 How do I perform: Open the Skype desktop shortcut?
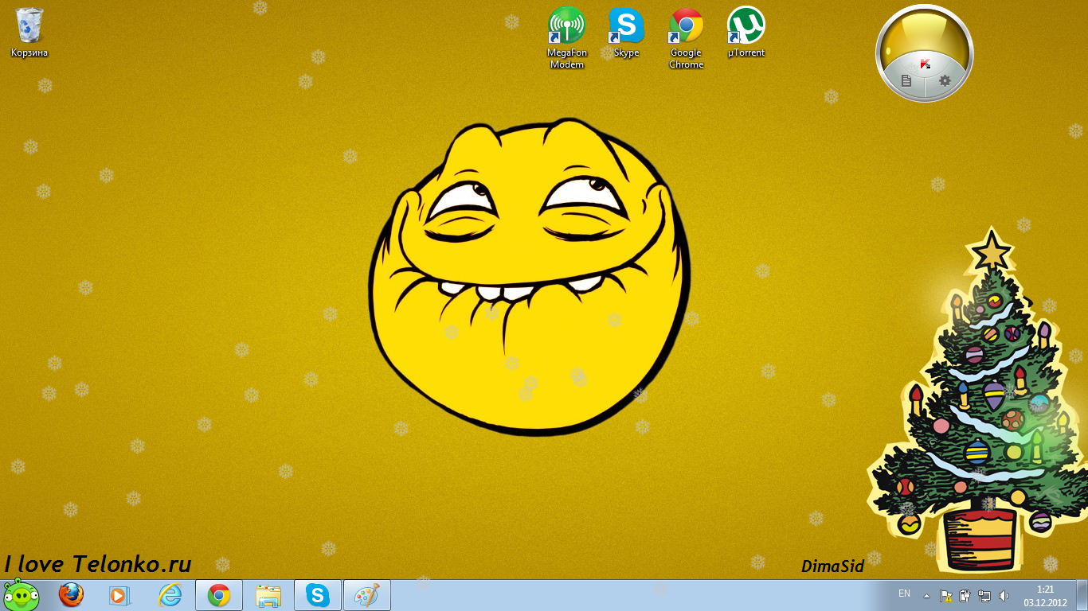coord(627,33)
